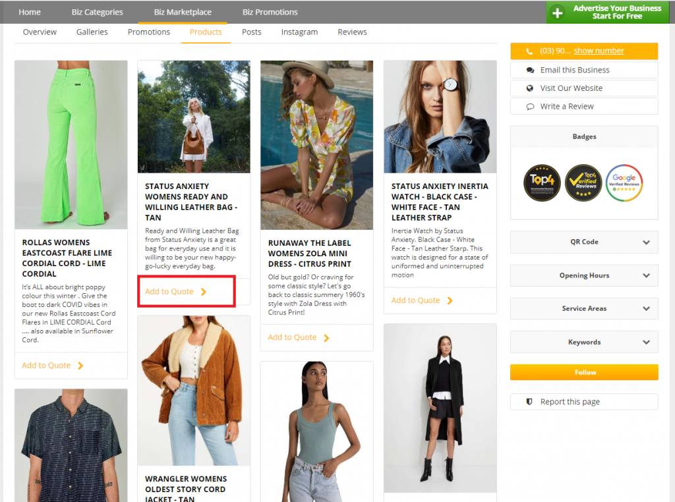Viewport: 675px width, 502px height.
Task: Click the speech bubble icon beside Write a Review
Action: click(x=529, y=107)
